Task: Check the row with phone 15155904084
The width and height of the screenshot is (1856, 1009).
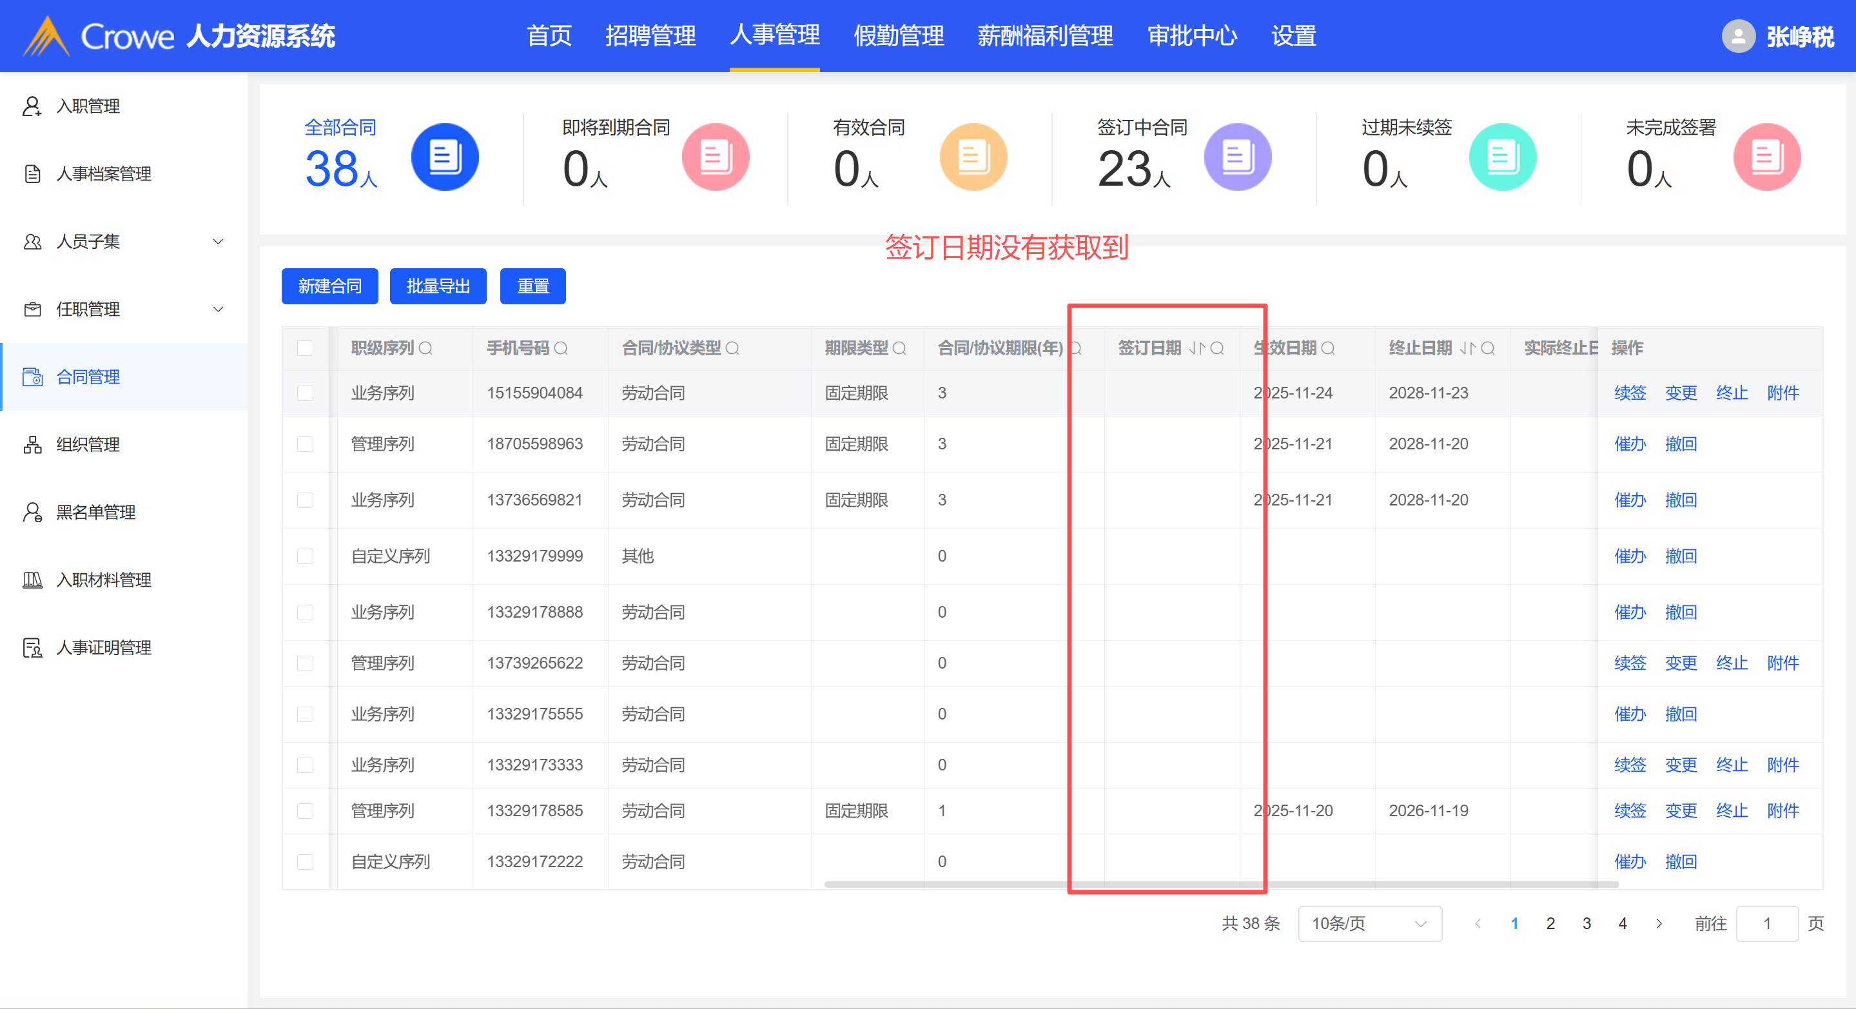Action: tap(306, 393)
